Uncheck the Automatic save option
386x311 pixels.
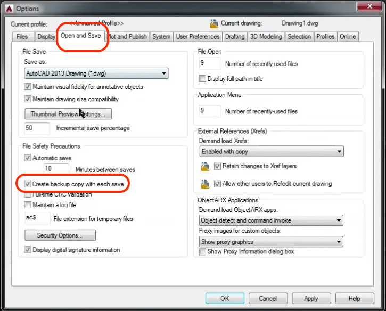(x=28, y=158)
